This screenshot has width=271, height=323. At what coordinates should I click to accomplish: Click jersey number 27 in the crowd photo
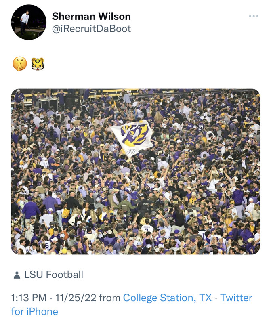(201, 127)
